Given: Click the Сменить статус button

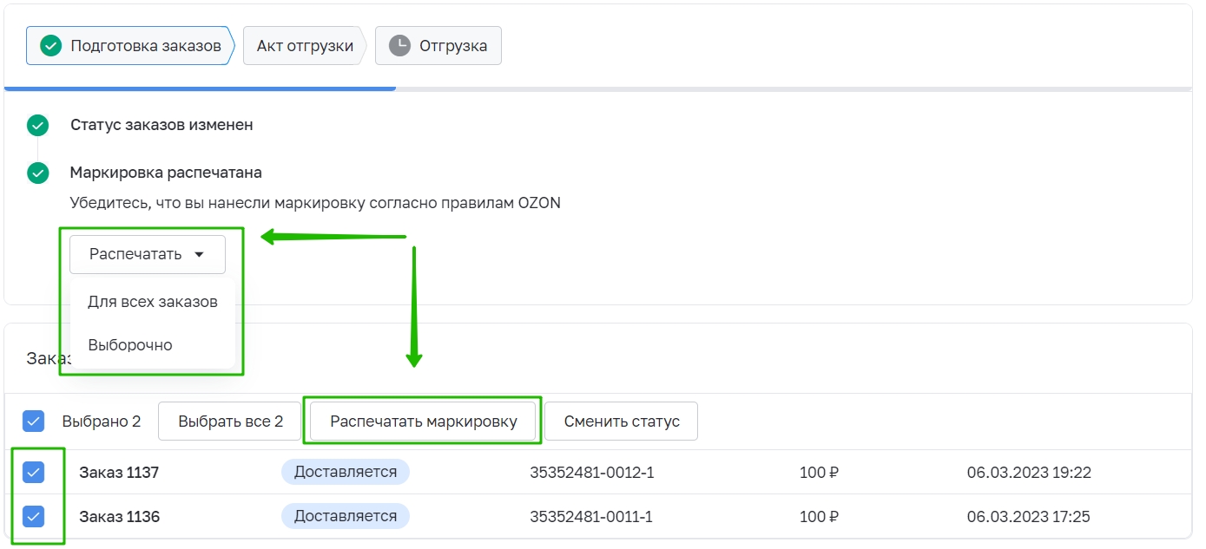Looking at the screenshot, I should coord(621,422).
